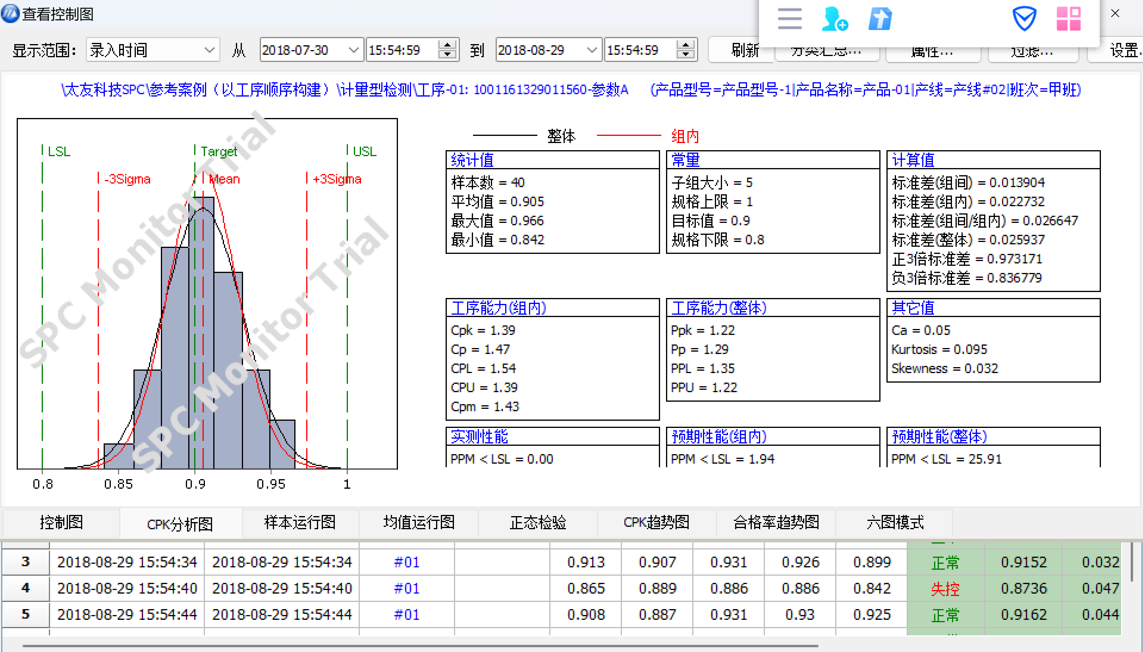Click the pink grid apps icon
1143x652 pixels.
tap(1069, 19)
